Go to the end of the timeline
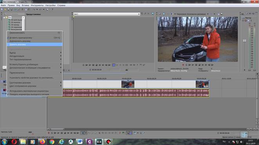Image resolution: width=259 pixels, height=145 pixels. point(71,133)
